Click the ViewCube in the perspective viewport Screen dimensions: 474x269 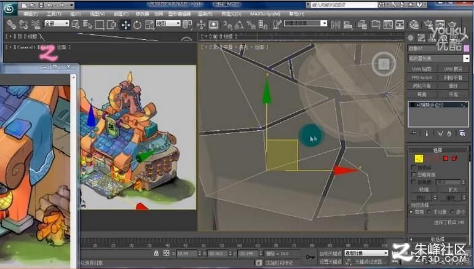pos(384,64)
